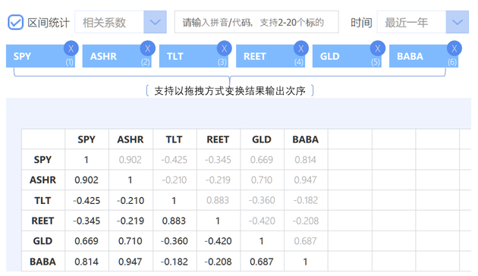Select the BABA ticker tag
The image size is (478, 276).
(423, 56)
